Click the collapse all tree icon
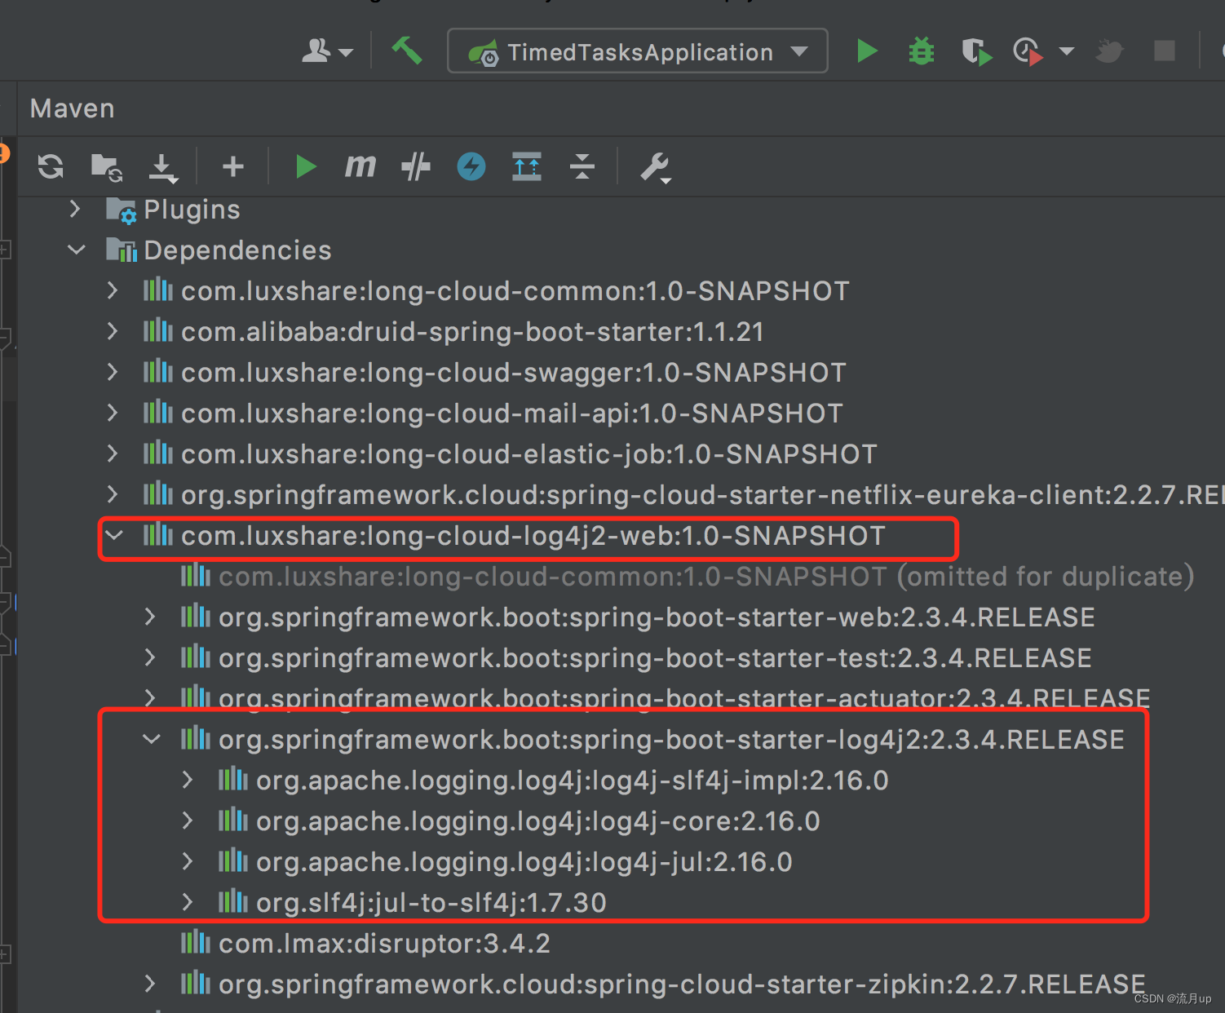The image size is (1225, 1013). tap(582, 166)
